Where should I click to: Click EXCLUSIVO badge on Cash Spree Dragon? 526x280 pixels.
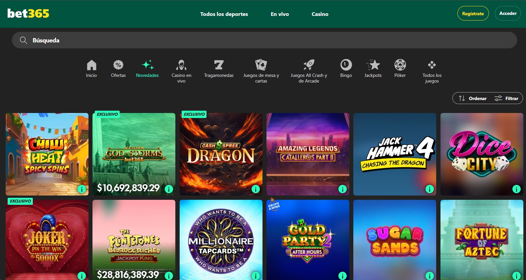(x=194, y=114)
